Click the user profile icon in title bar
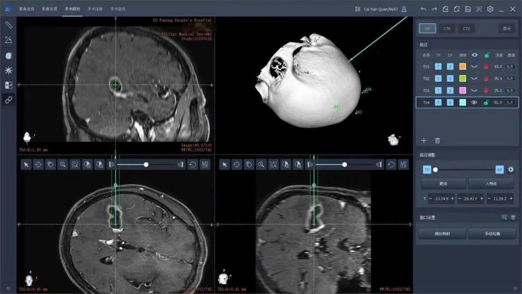 click(404, 9)
